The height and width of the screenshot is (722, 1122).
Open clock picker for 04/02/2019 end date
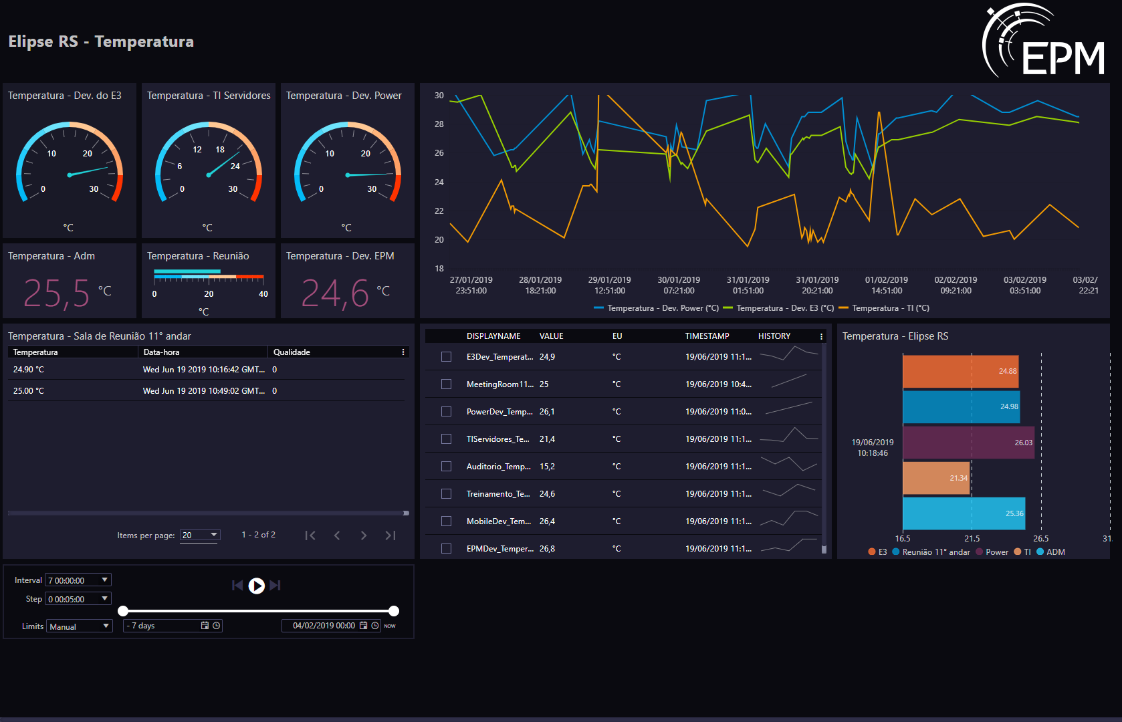pos(375,626)
